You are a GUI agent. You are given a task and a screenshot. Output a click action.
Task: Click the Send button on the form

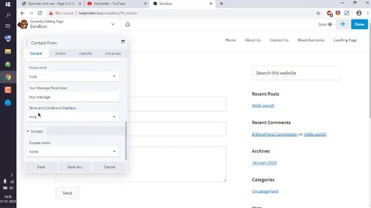click(x=67, y=193)
